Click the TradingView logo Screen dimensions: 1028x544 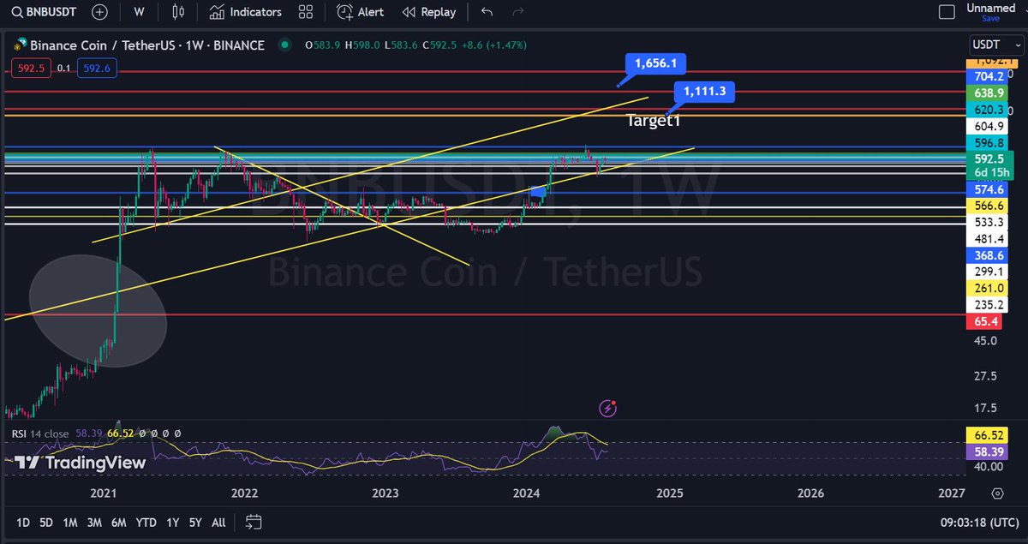coord(81,462)
